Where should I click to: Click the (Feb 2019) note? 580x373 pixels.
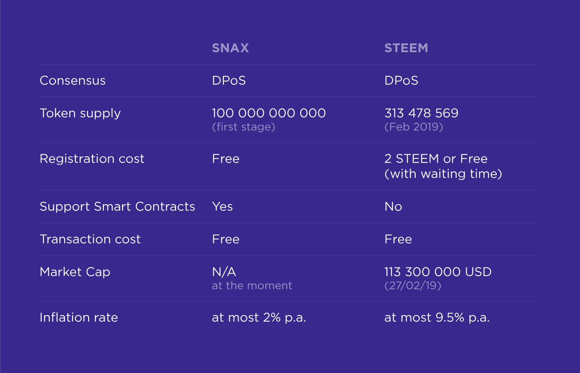click(x=414, y=127)
